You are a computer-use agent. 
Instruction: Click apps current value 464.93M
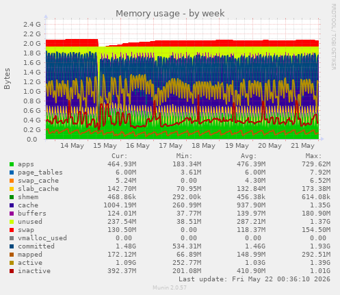(x=122, y=164)
